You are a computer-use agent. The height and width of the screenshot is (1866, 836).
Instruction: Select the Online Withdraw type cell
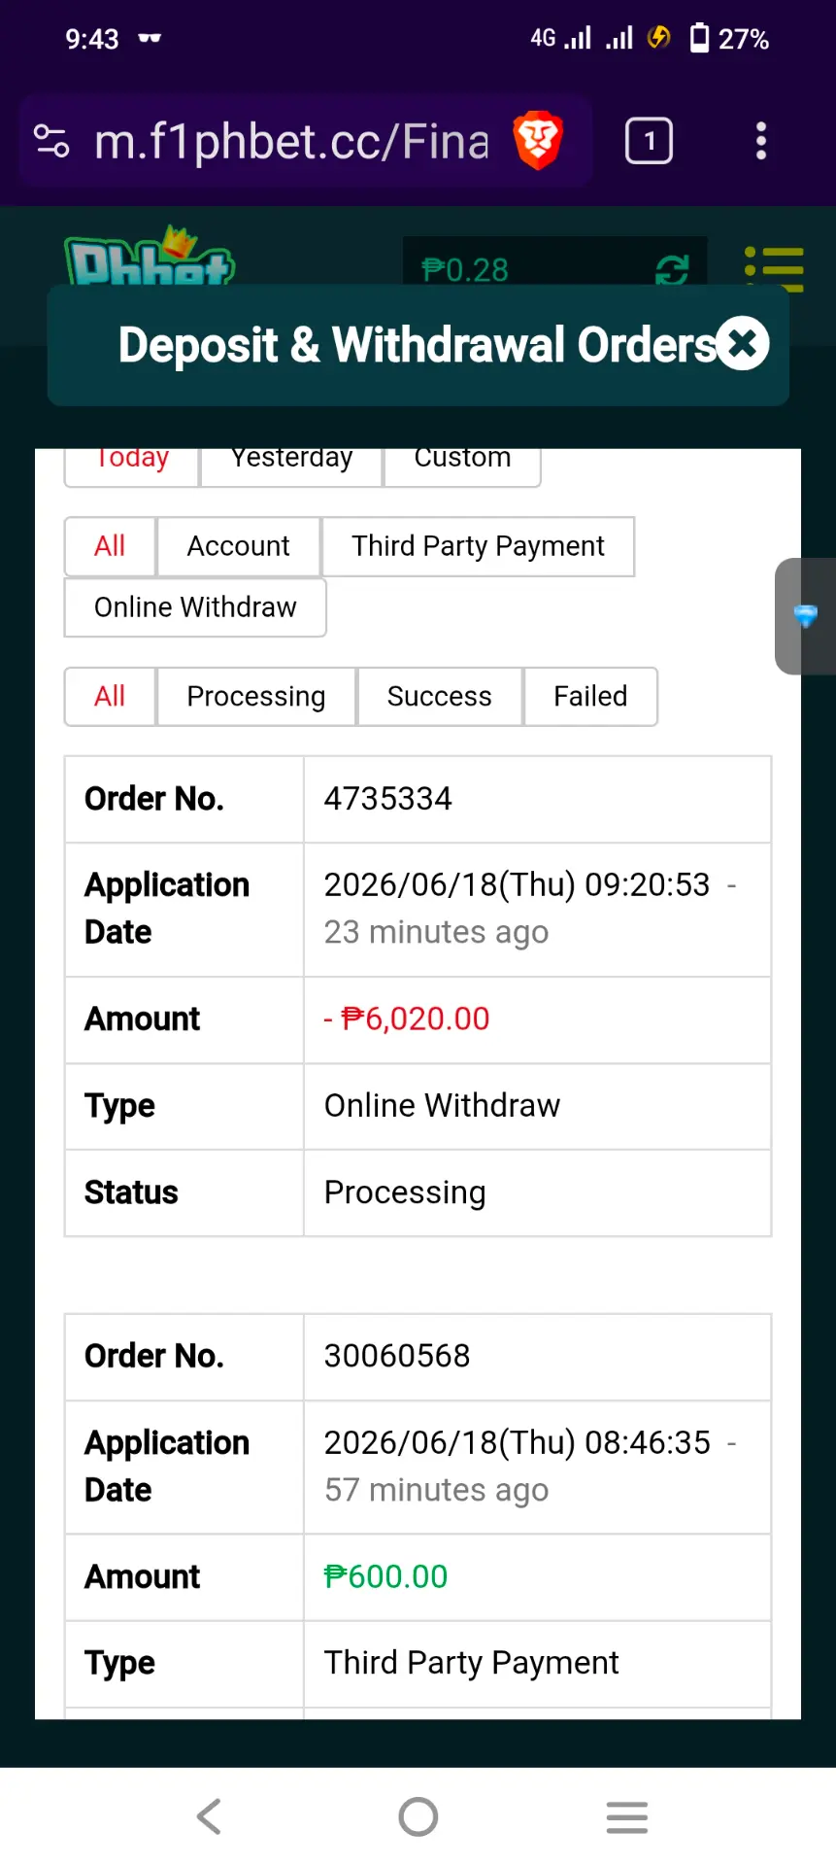tap(537, 1106)
